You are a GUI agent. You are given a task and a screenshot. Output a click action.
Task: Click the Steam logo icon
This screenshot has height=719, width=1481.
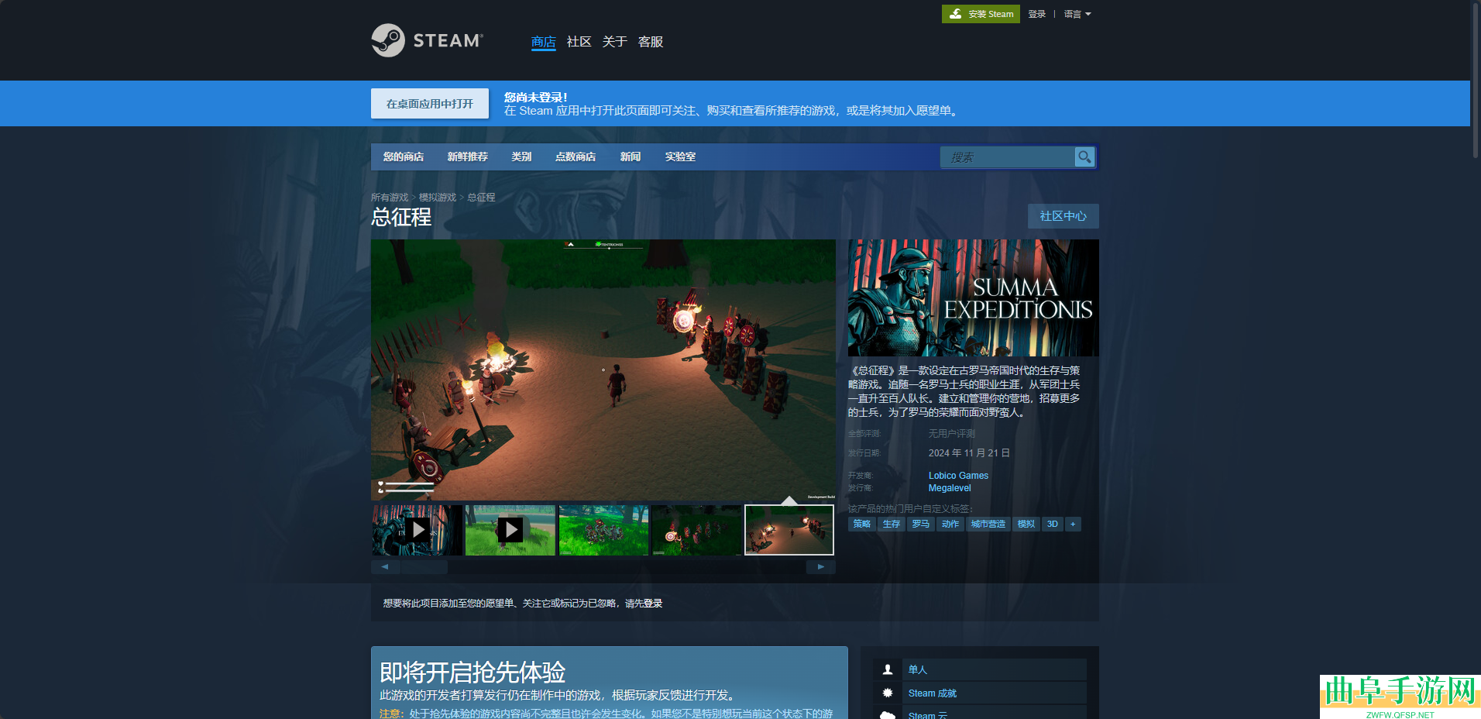(x=388, y=40)
